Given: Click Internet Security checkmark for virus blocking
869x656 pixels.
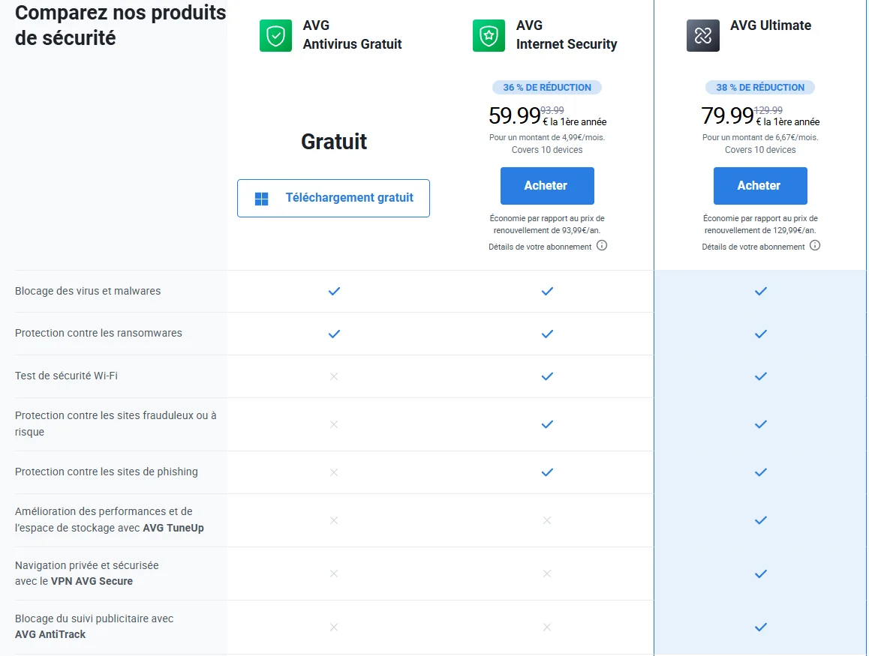Looking at the screenshot, I should pyautogui.click(x=547, y=291).
